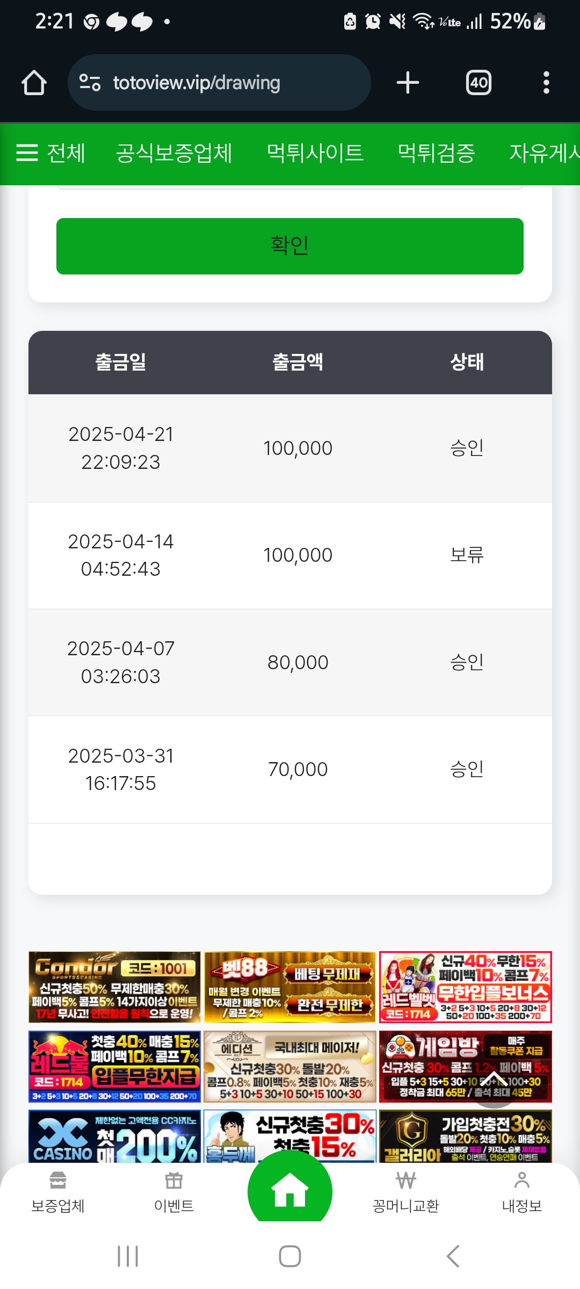The image size is (580, 1289).
Task: Open the 벳88 banner ad
Action: pos(290,987)
